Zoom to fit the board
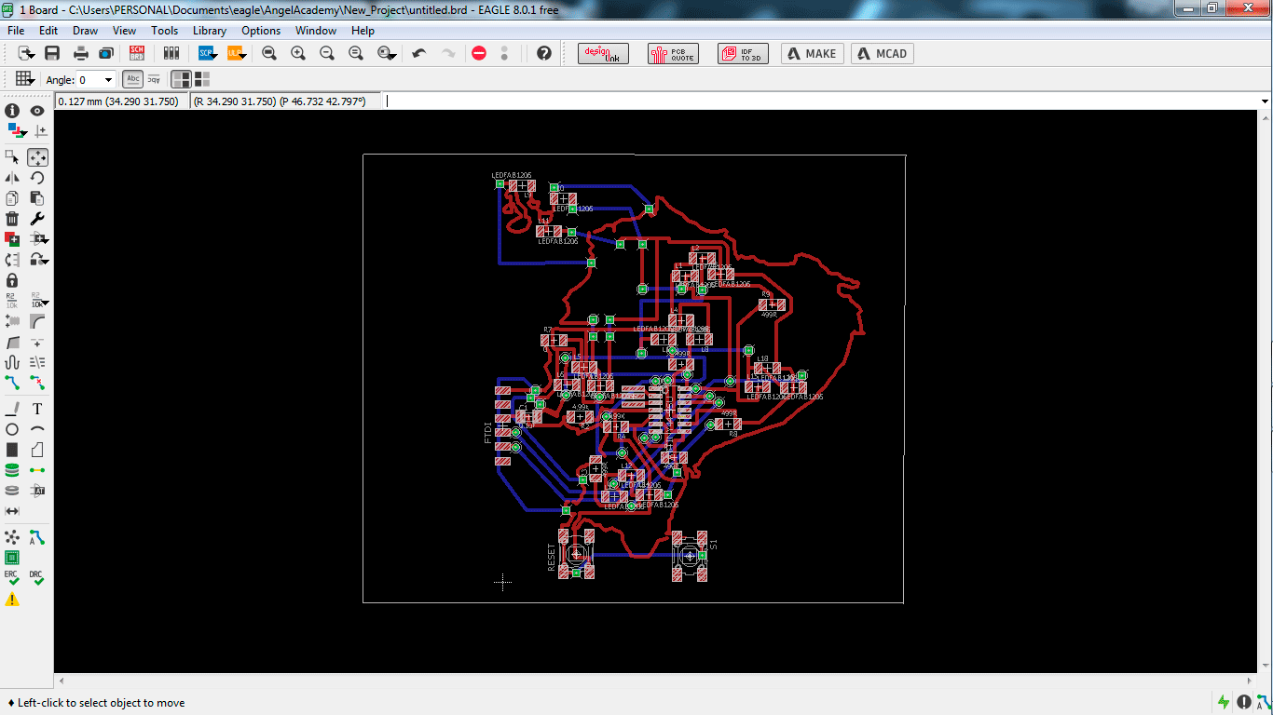 (269, 54)
